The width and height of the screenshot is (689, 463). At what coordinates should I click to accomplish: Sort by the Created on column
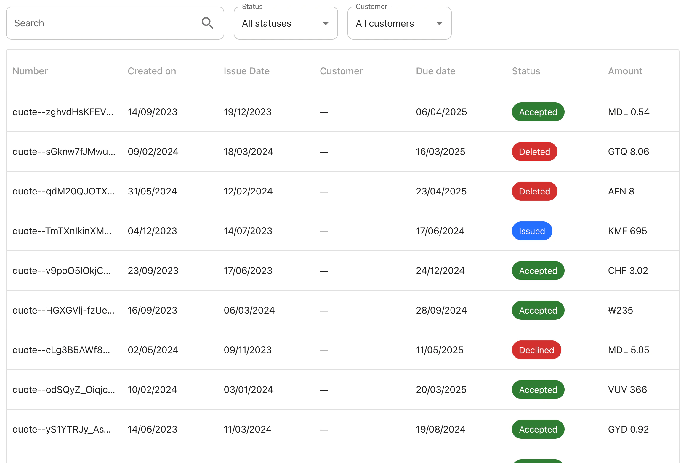152,71
